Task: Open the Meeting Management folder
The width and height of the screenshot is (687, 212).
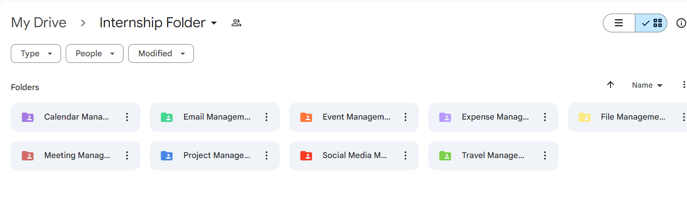Action: [77, 156]
